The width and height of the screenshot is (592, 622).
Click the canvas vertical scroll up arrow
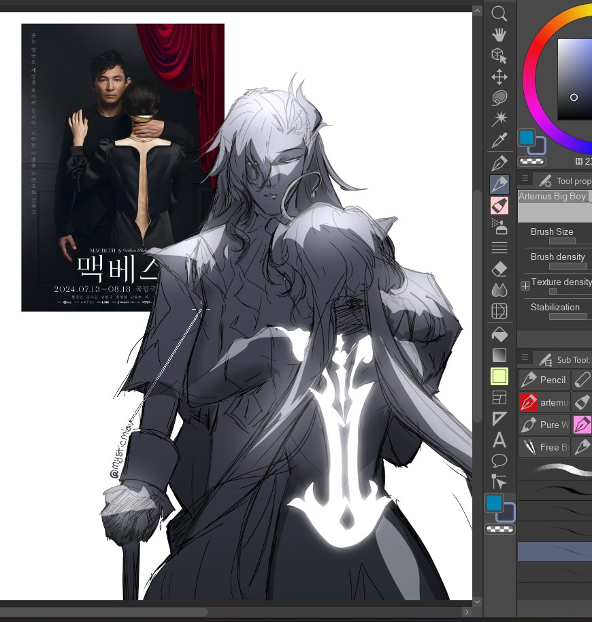pos(477,11)
